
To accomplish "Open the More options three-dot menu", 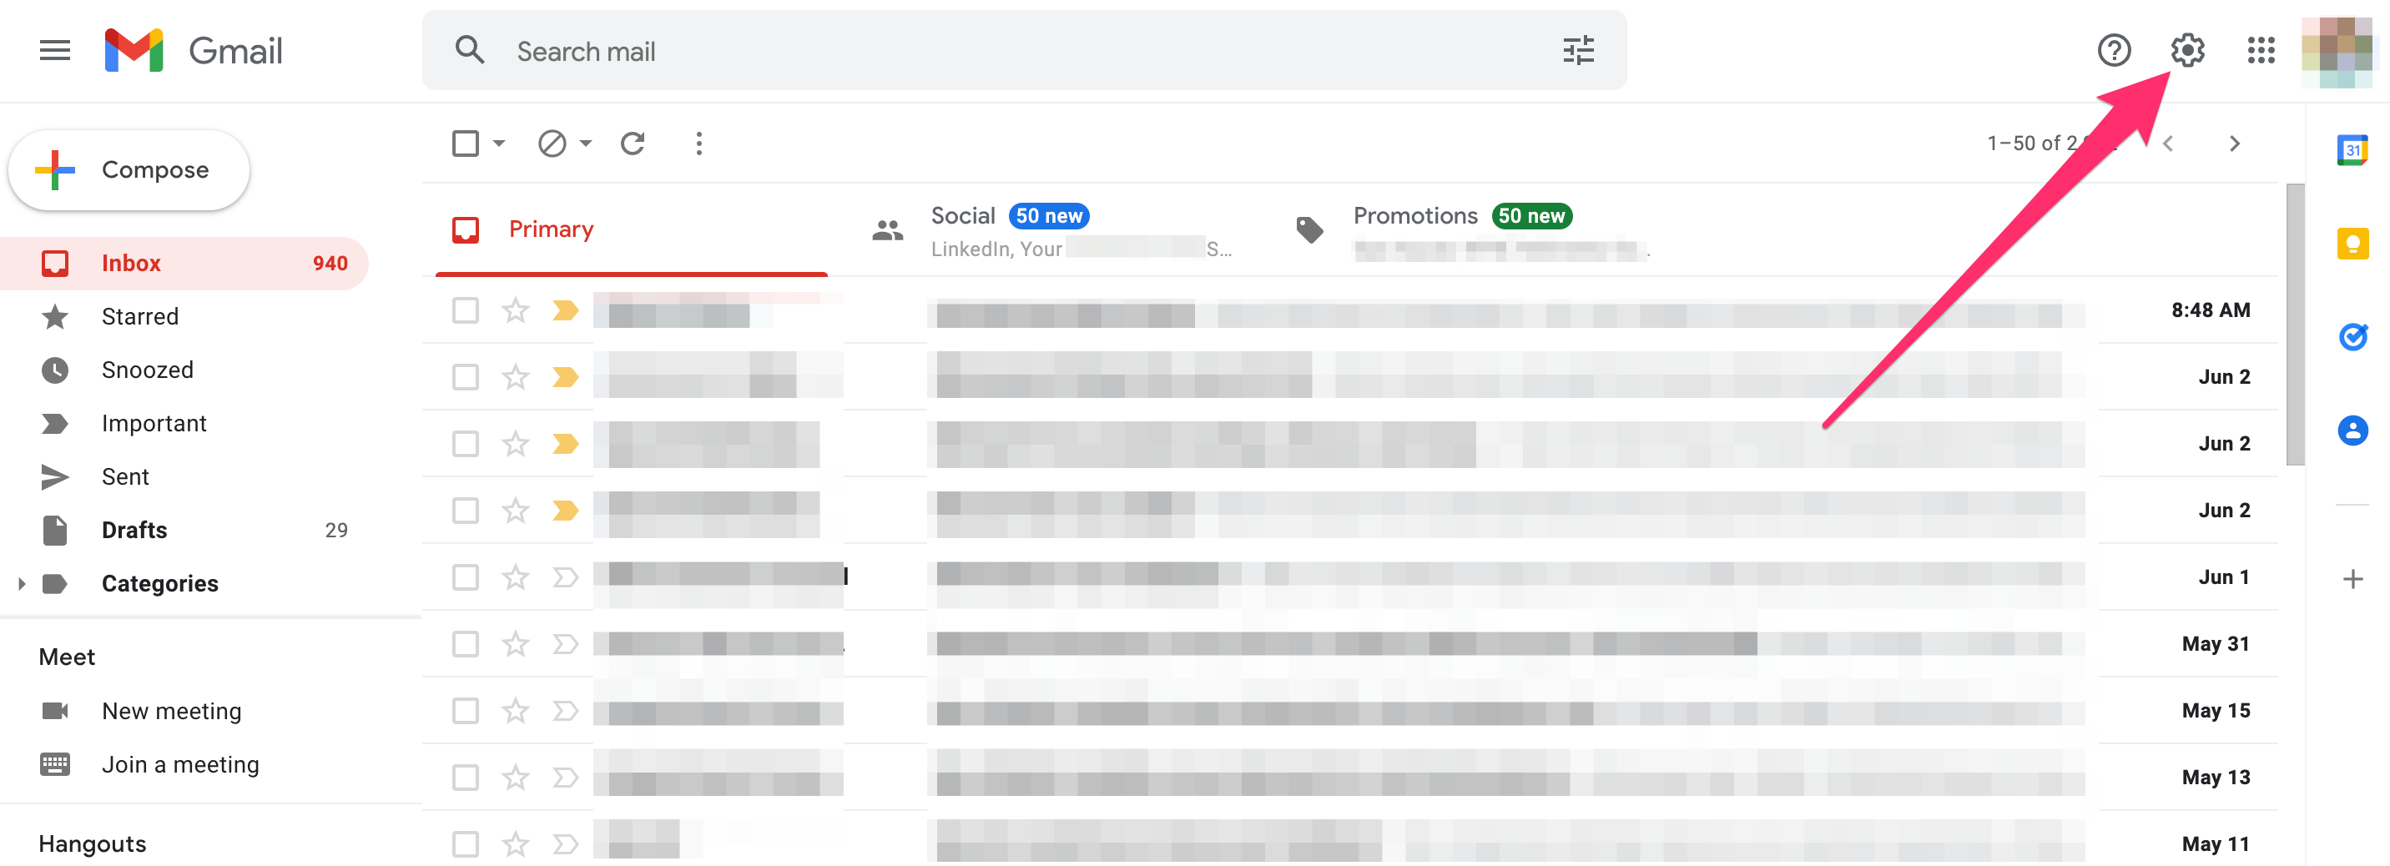I will pyautogui.click(x=698, y=143).
